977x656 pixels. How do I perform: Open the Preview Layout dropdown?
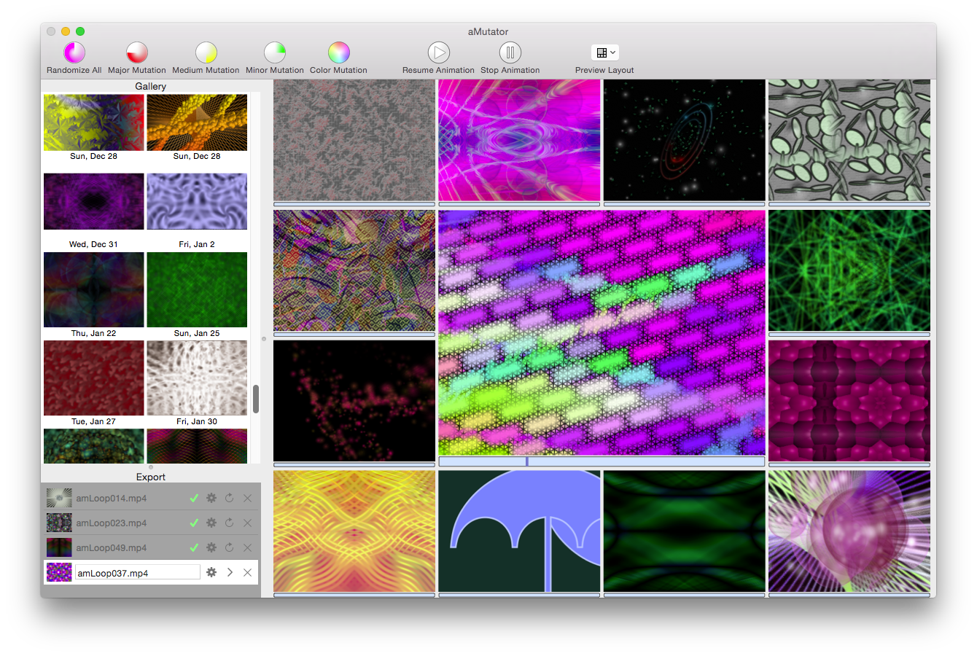tap(605, 52)
